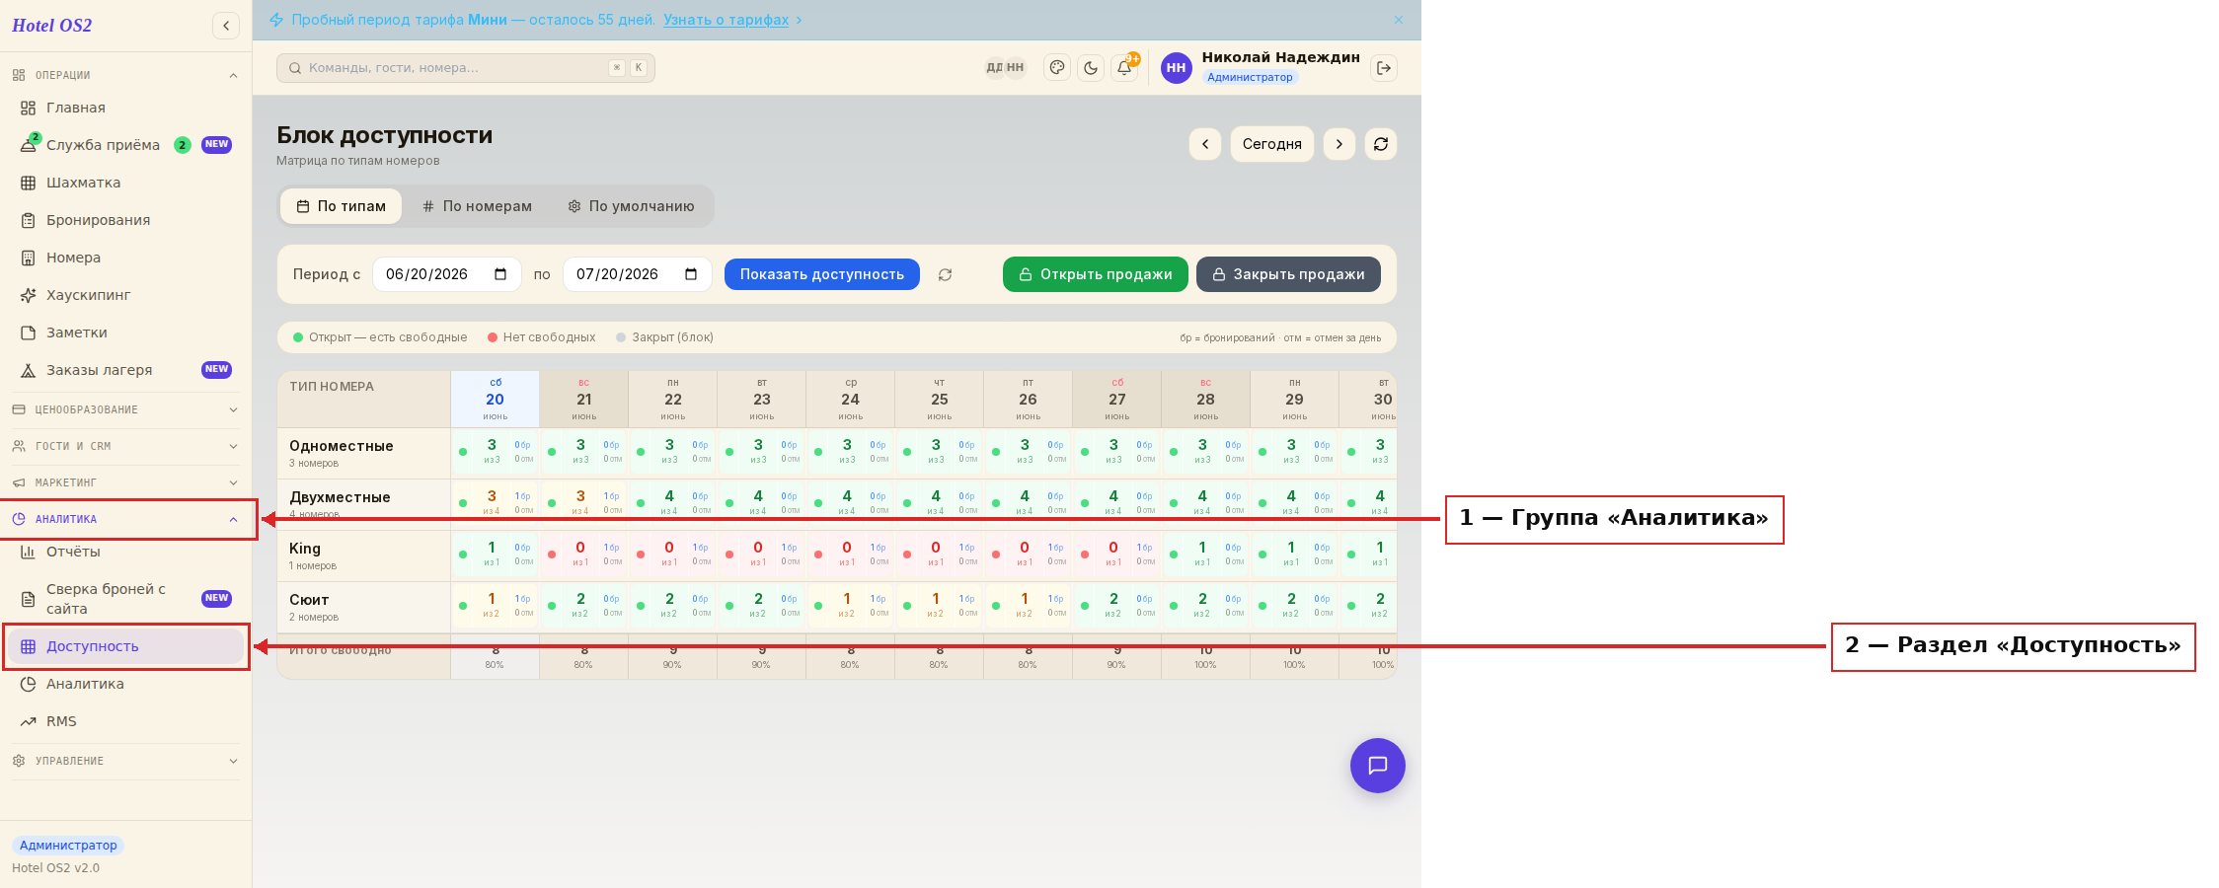Screen dimensions: 2219x888
Task: Follow the Узнать о тарифах link
Action: 726,20
